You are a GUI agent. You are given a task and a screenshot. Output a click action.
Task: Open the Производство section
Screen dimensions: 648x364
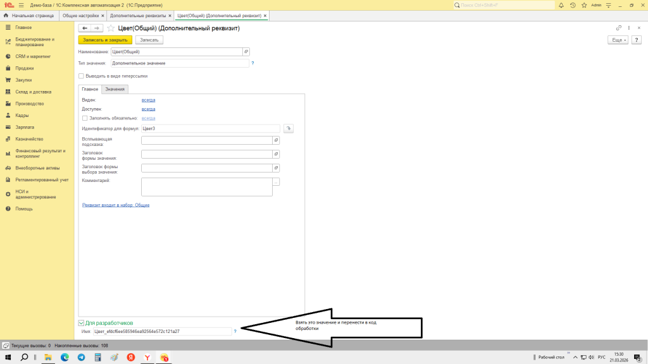pyautogui.click(x=29, y=104)
